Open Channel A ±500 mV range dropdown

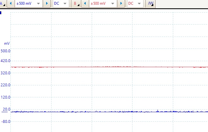point(29,3)
